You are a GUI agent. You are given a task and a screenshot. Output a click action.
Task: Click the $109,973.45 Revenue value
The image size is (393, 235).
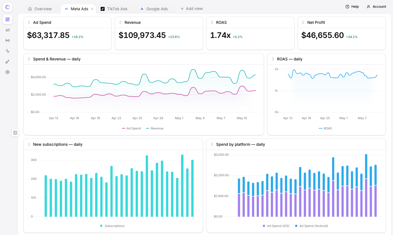142,35
